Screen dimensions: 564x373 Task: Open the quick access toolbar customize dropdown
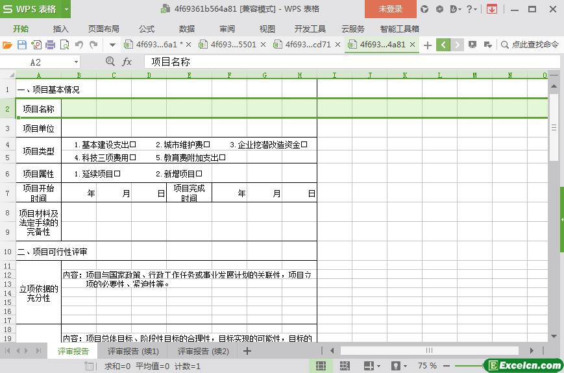point(112,45)
